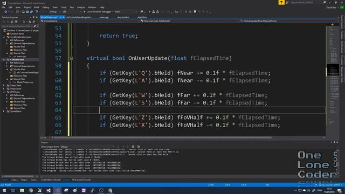Click the Bookmark toolbar icon
Viewport: 345px width, 194px height.
195,12
